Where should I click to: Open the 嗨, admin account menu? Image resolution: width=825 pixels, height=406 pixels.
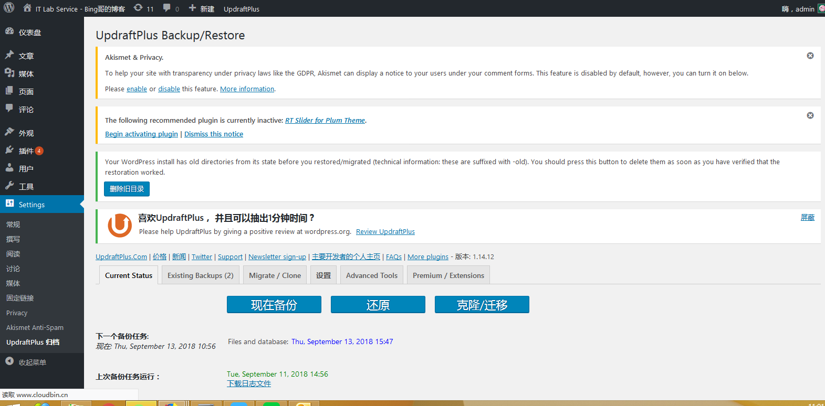[x=798, y=9]
